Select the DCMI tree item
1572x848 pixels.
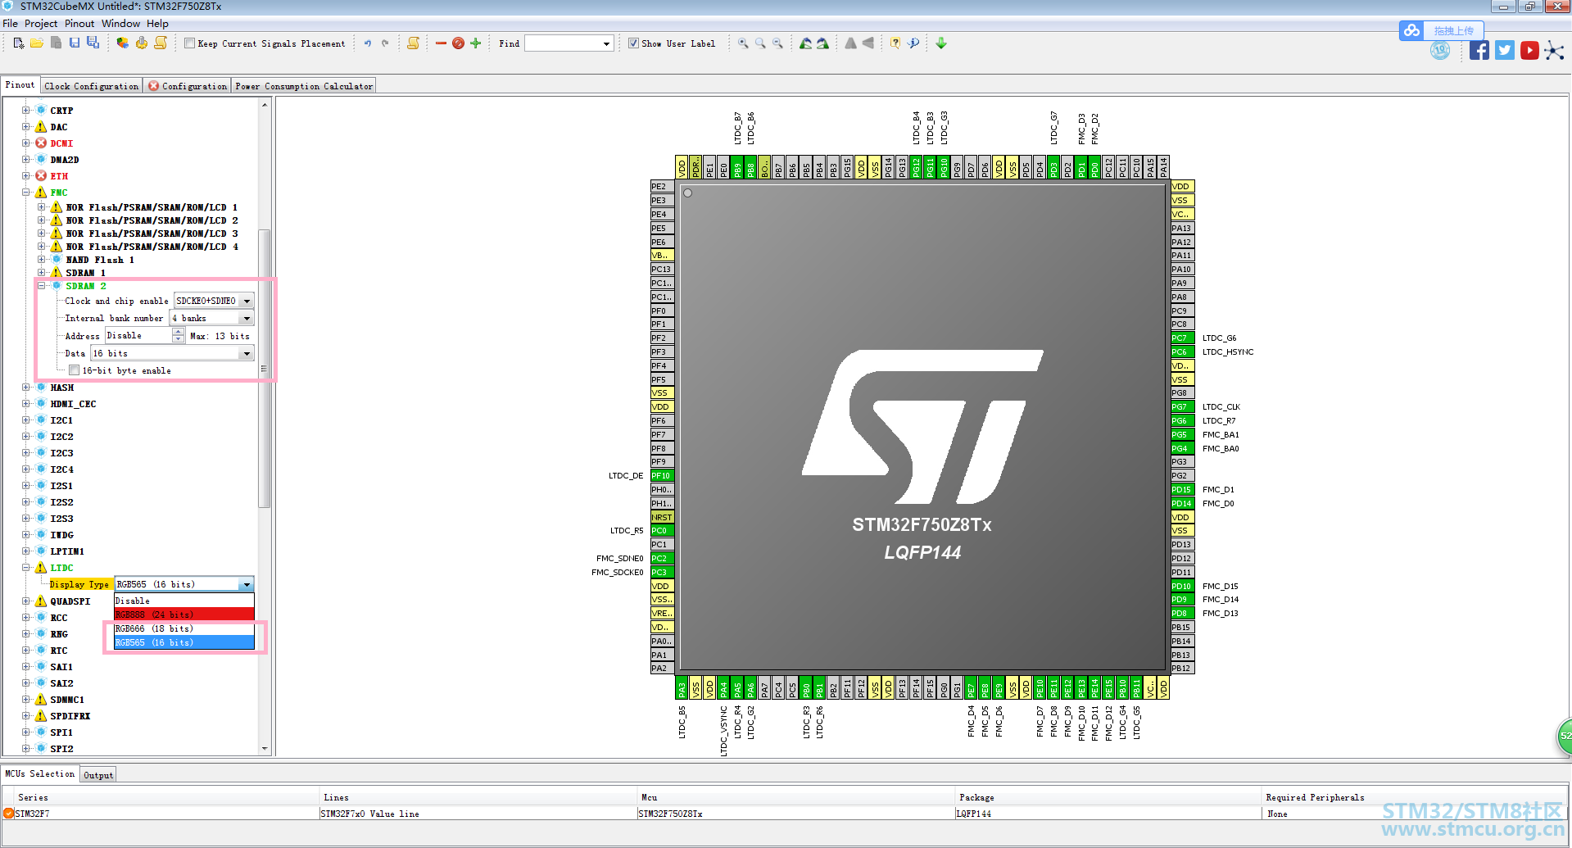[x=61, y=143]
